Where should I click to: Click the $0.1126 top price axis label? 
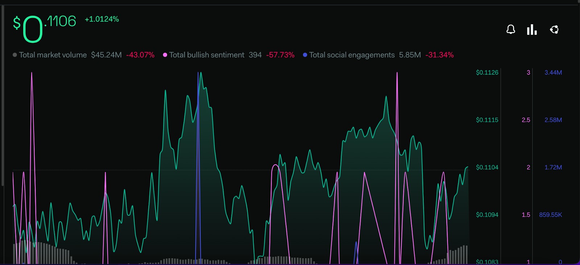point(487,73)
